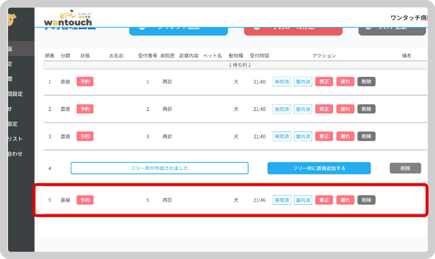Click the wantouch logo in header
The height and width of the screenshot is (259, 435).
[x=68, y=18]
